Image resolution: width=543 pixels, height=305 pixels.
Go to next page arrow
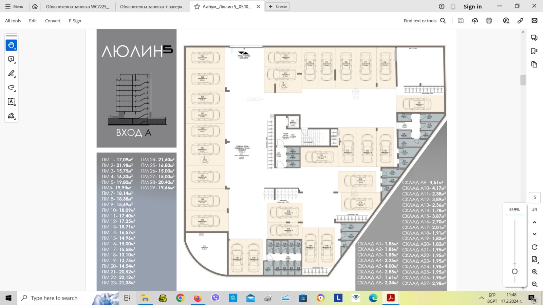(535, 234)
